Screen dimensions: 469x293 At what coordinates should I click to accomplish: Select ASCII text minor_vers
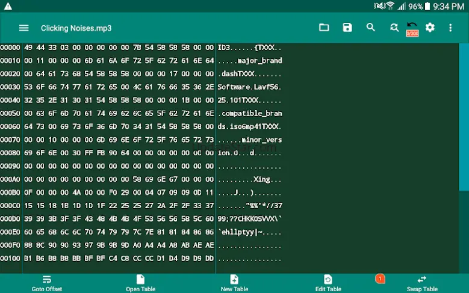262,140
